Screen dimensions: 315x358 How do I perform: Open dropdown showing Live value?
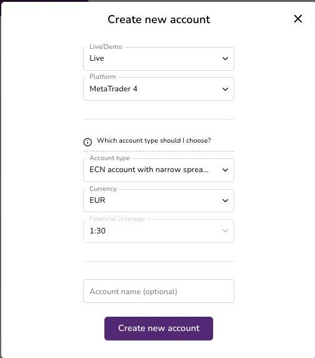(159, 59)
